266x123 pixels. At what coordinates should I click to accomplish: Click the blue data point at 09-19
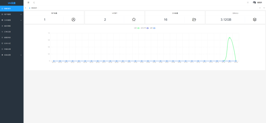[x=54, y=61]
